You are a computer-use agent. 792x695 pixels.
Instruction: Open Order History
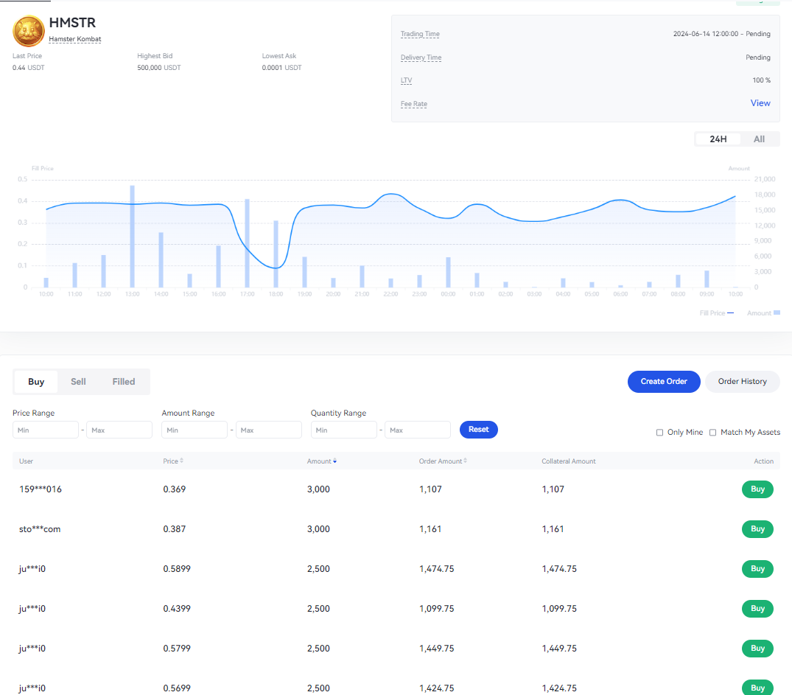[x=743, y=382]
